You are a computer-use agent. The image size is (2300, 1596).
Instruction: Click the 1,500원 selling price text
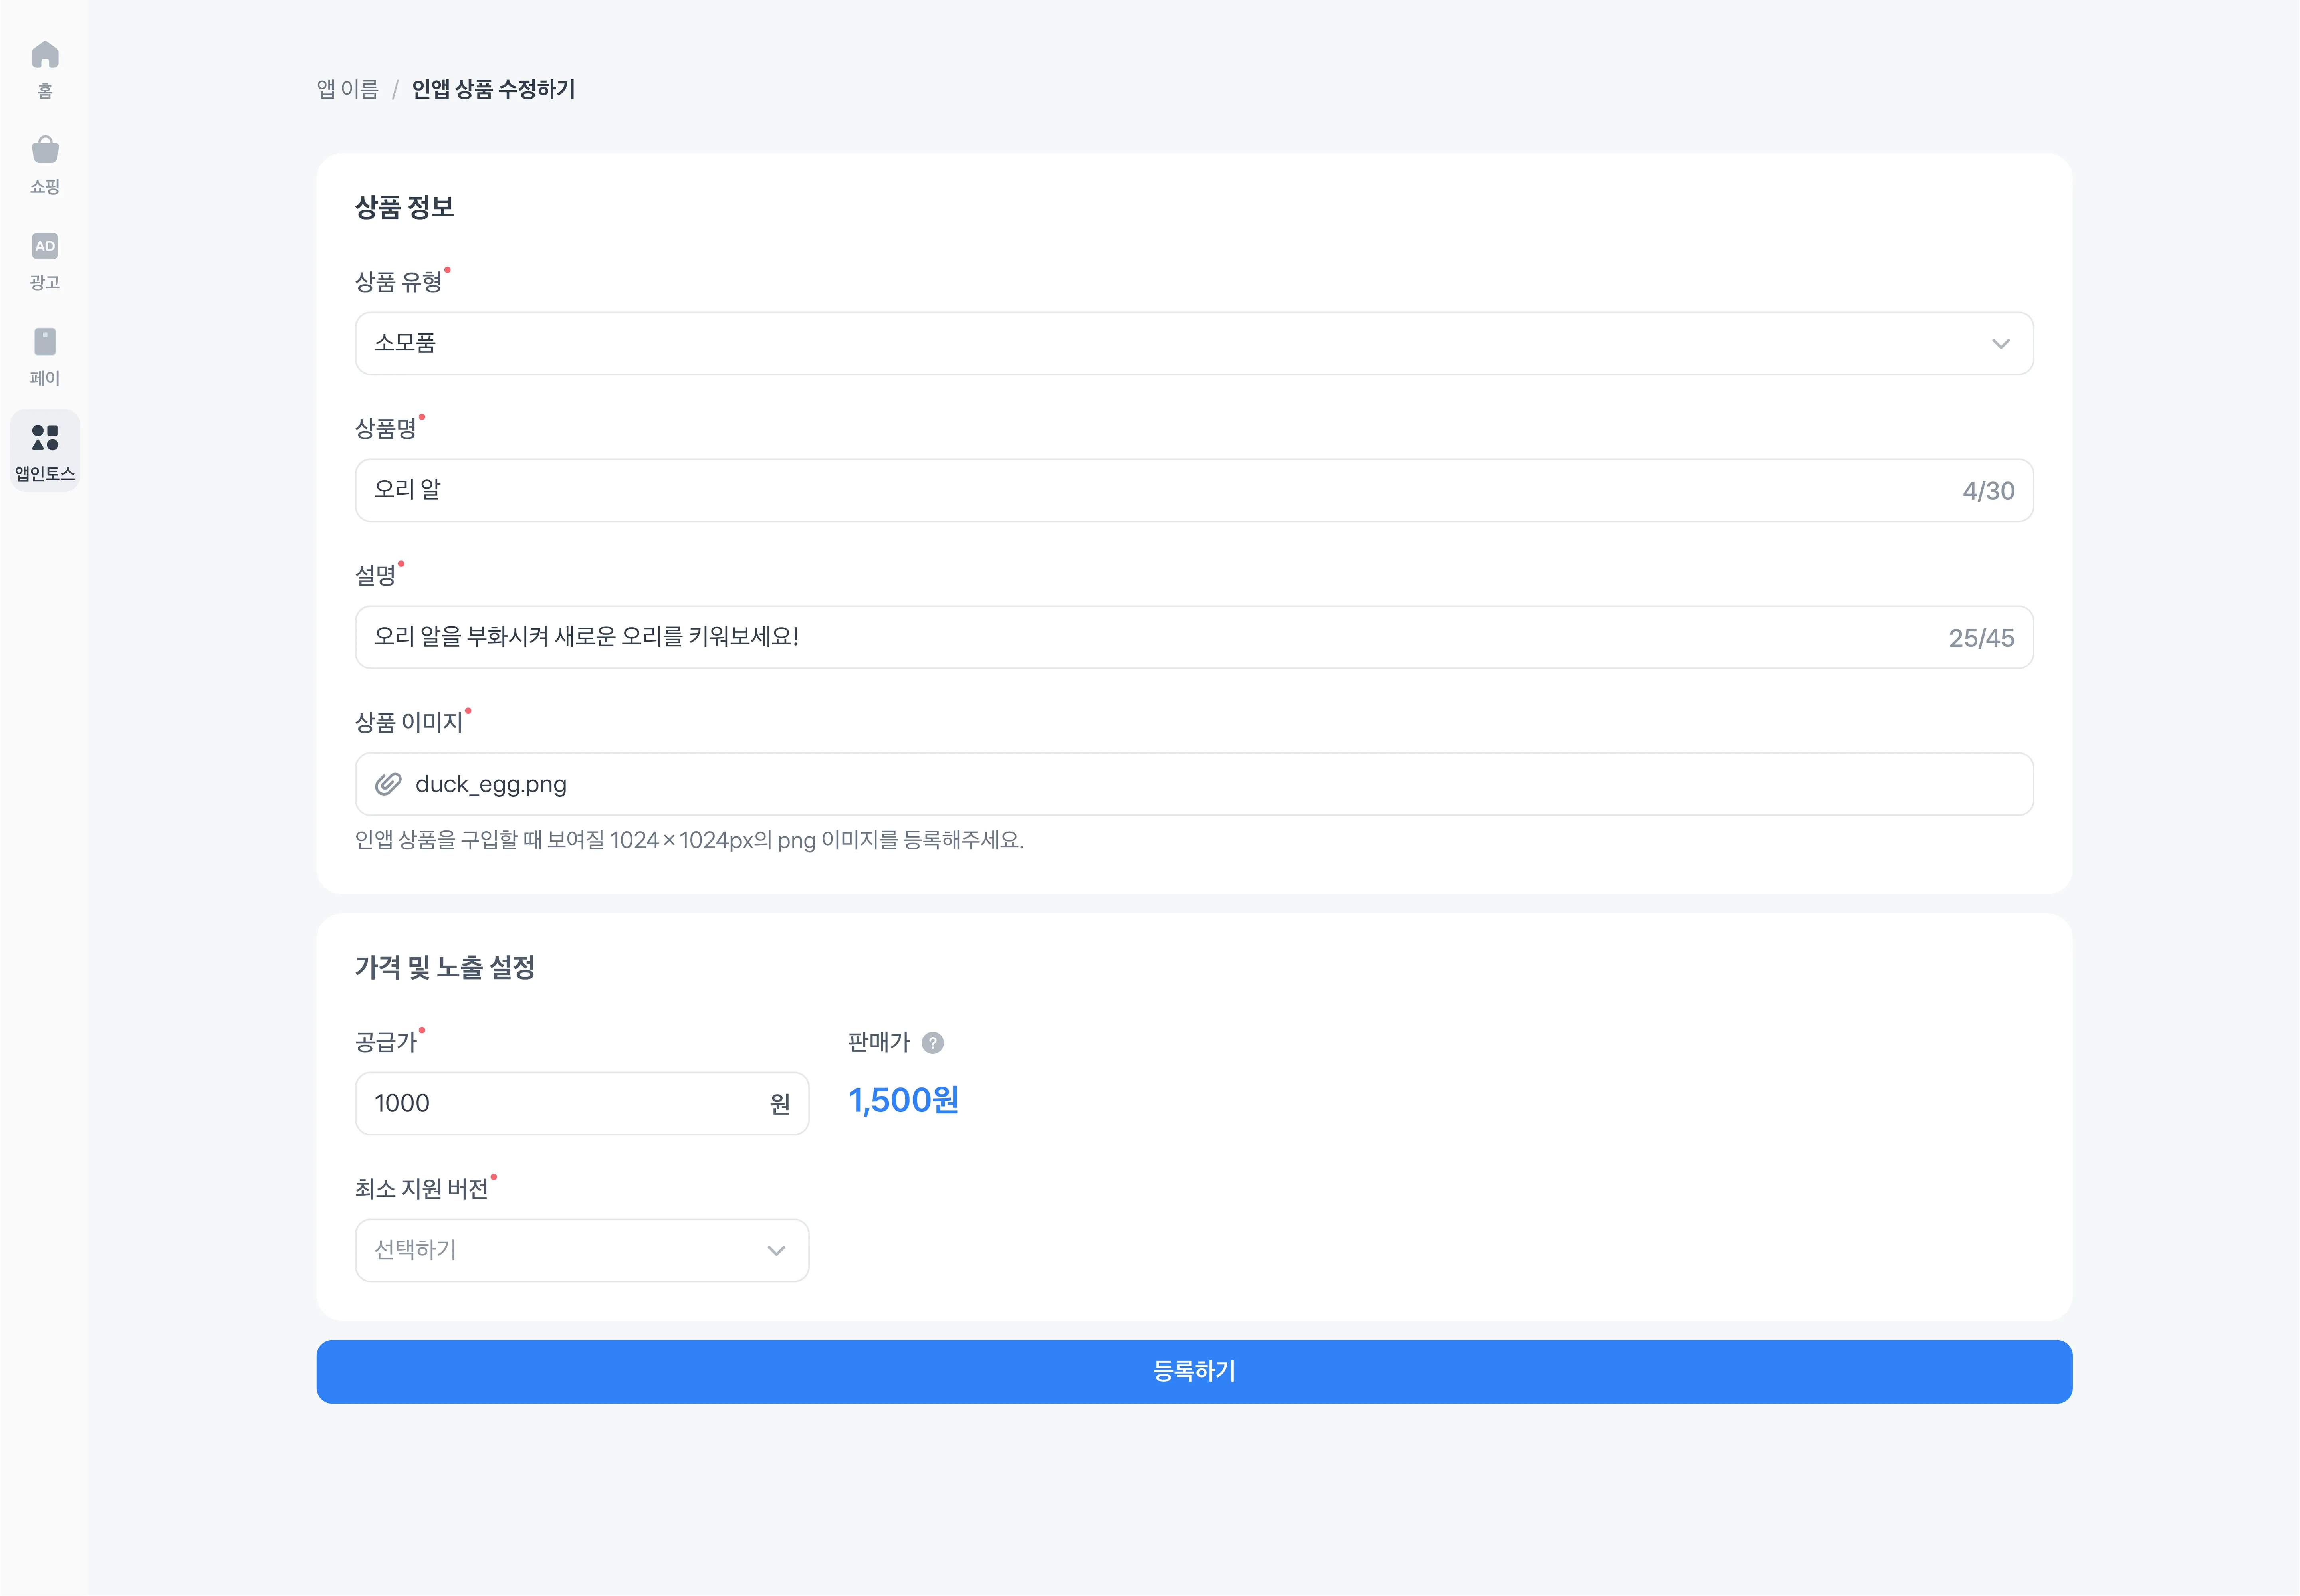[x=903, y=1100]
